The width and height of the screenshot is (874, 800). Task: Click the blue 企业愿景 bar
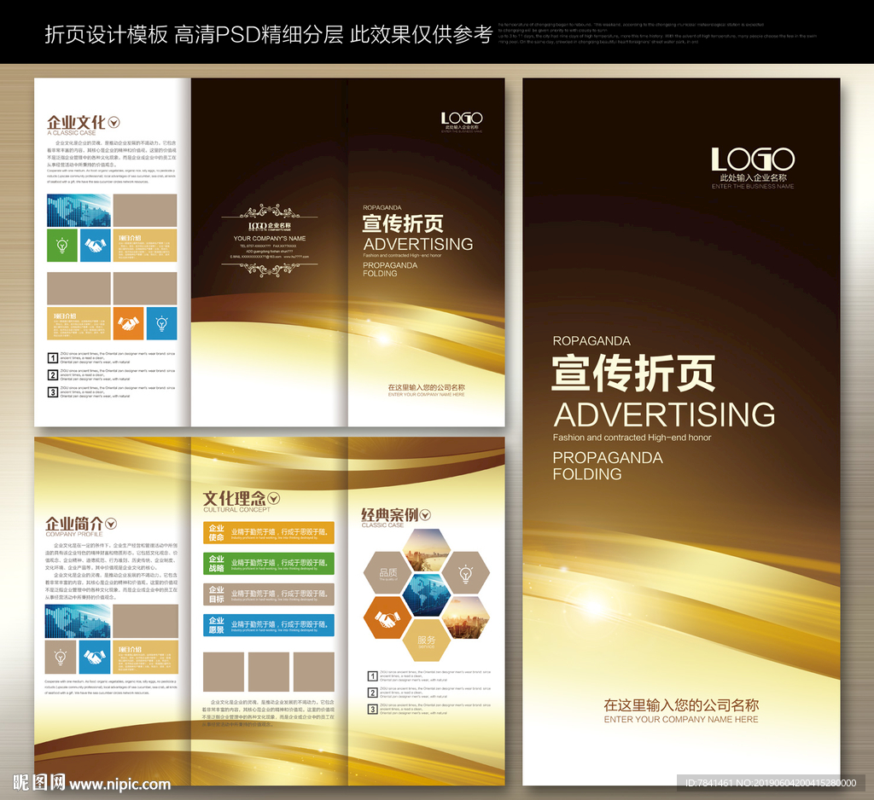click(269, 625)
